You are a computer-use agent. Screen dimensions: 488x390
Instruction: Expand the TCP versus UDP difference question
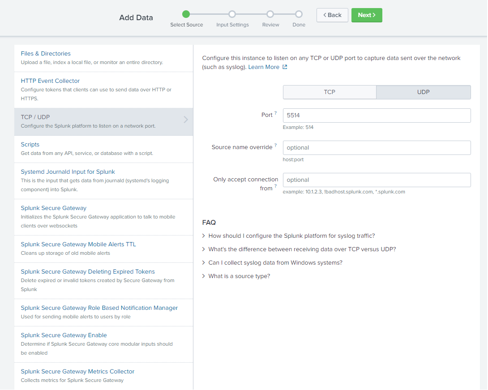coord(302,249)
